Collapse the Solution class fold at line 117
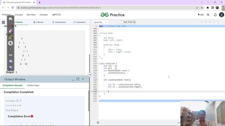 [x=98, y=63]
